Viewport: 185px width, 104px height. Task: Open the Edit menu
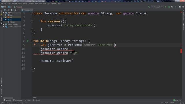[x=5, y=3]
